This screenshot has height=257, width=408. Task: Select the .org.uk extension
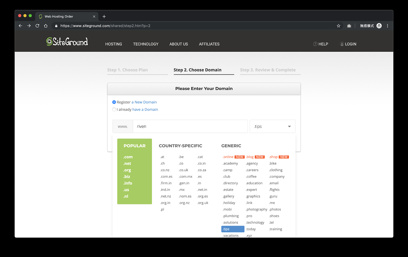203,203
